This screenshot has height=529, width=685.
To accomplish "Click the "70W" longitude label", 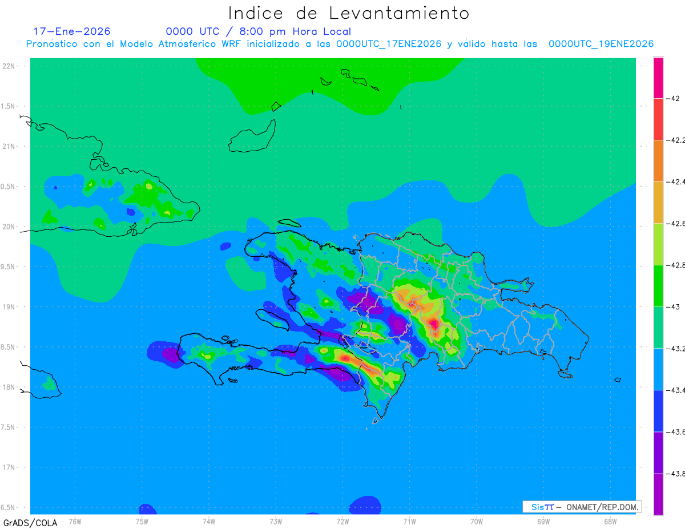I will pyautogui.click(x=477, y=521).
